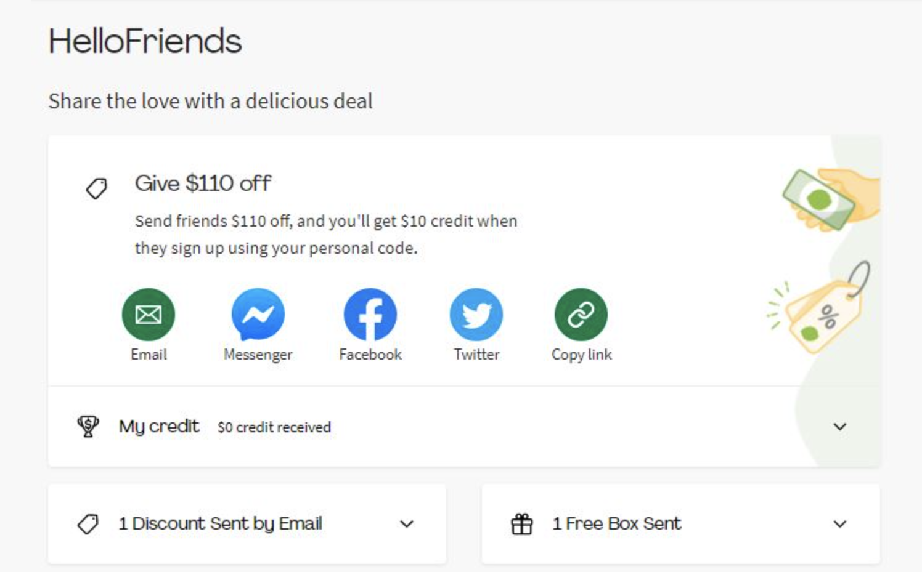Click the Email label under the share icon
The image size is (922, 572).
[x=149, y=355]
